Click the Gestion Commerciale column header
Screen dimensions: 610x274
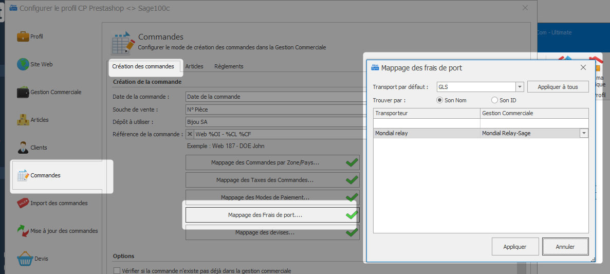[534, 113]
